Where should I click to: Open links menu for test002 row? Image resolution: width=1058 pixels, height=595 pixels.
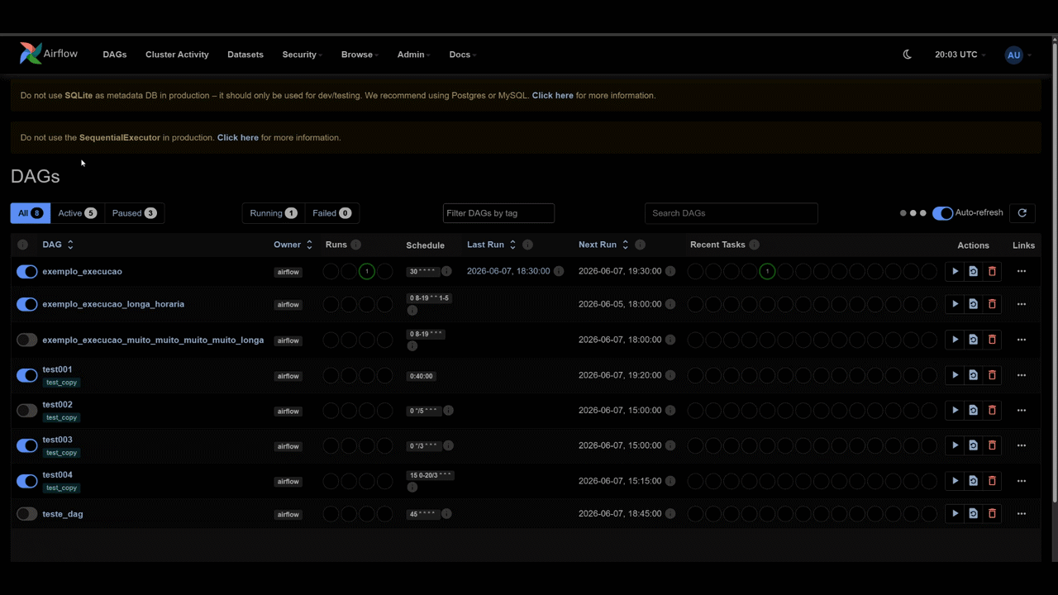1022,410
